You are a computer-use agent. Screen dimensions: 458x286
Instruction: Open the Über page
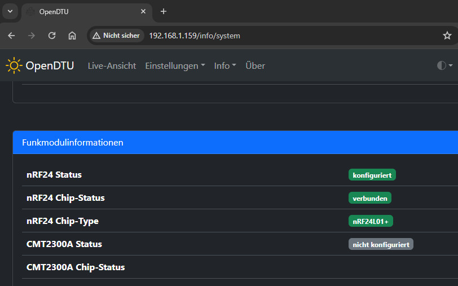pos(256,66)
